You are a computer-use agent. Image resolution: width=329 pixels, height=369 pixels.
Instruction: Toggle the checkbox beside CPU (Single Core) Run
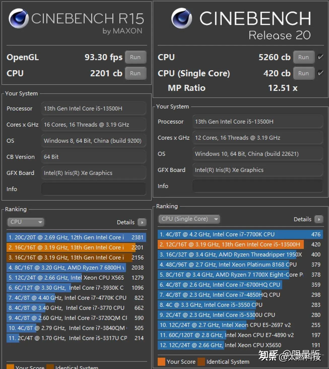(321, 73)
